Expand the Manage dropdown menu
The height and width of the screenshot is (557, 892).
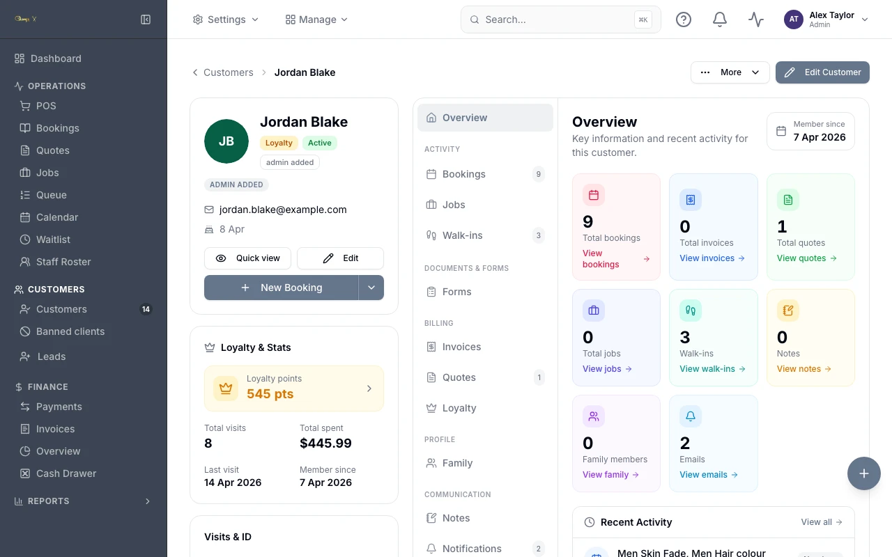point(316,19)
